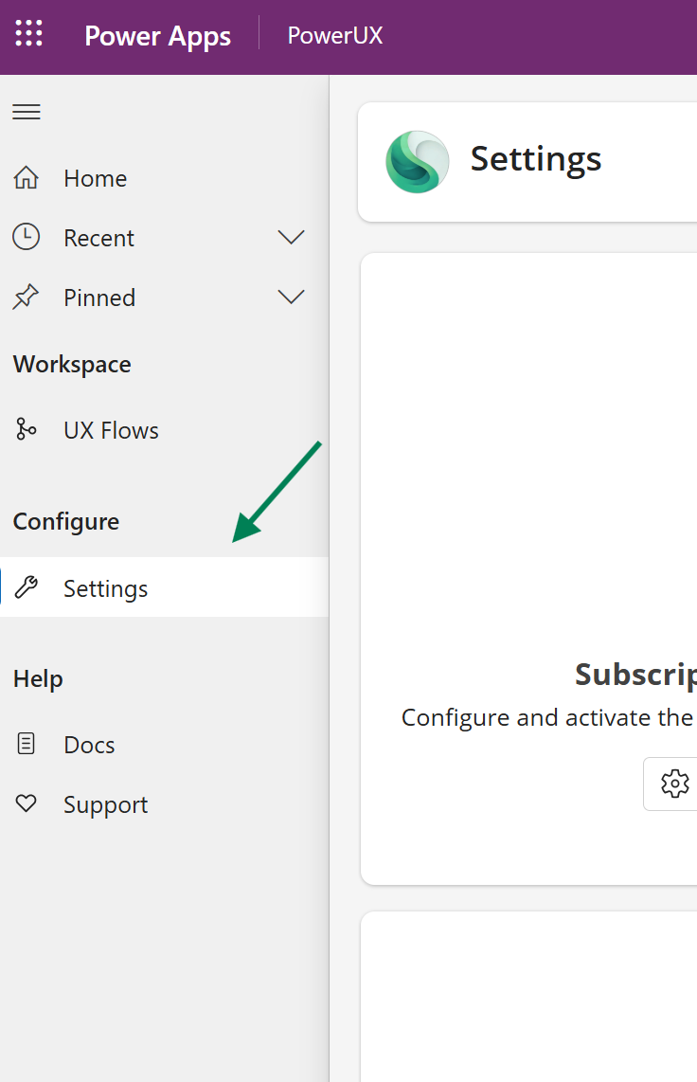Open UX Flows in the sidebar

(164, 430)
